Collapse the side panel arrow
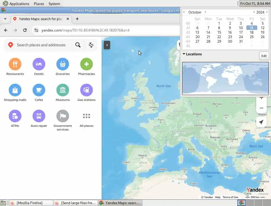The height and width of the screenshot is (206, 271). tap(107, 45)
